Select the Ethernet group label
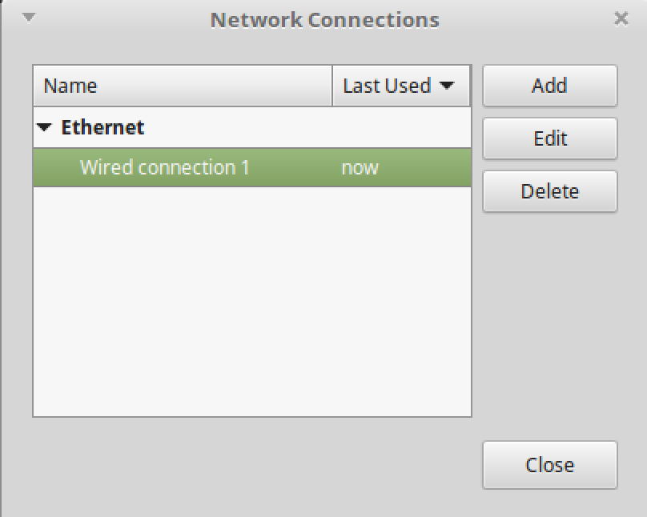Screen dimensions: 647x517 pos(102,127)
